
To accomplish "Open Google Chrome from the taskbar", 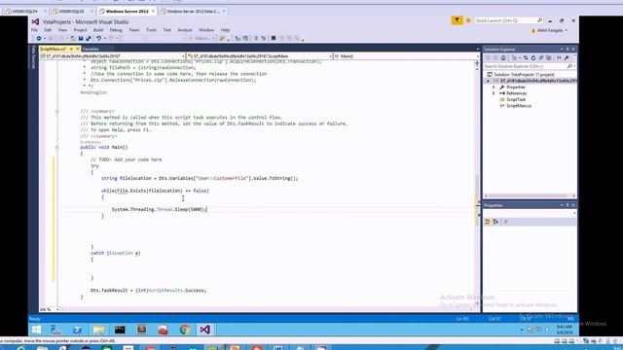I will 184,330.
